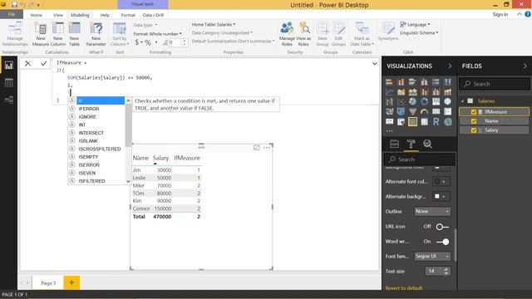Screen dimensions: 532x299
Task: Click the New Parameter button
Action: point(96,34)
